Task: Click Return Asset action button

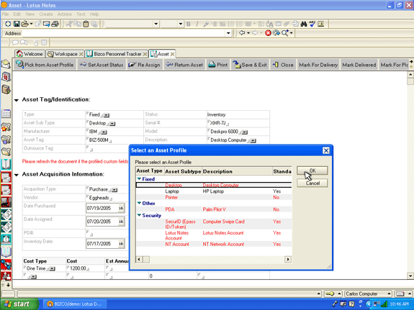Action: coord(184,65)
